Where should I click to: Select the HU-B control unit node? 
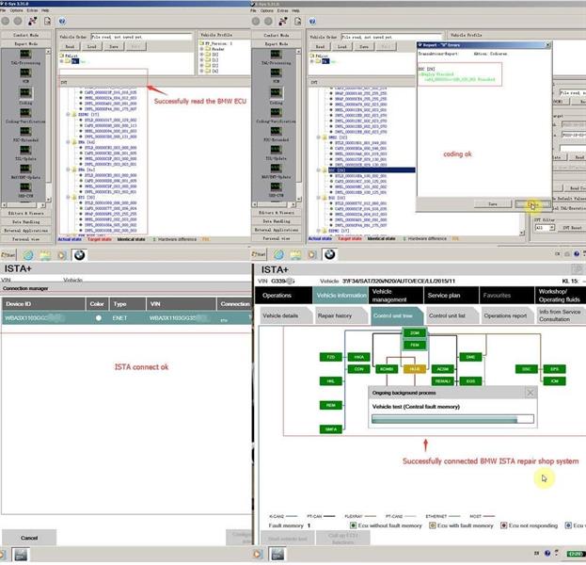(x=416, y=369)
